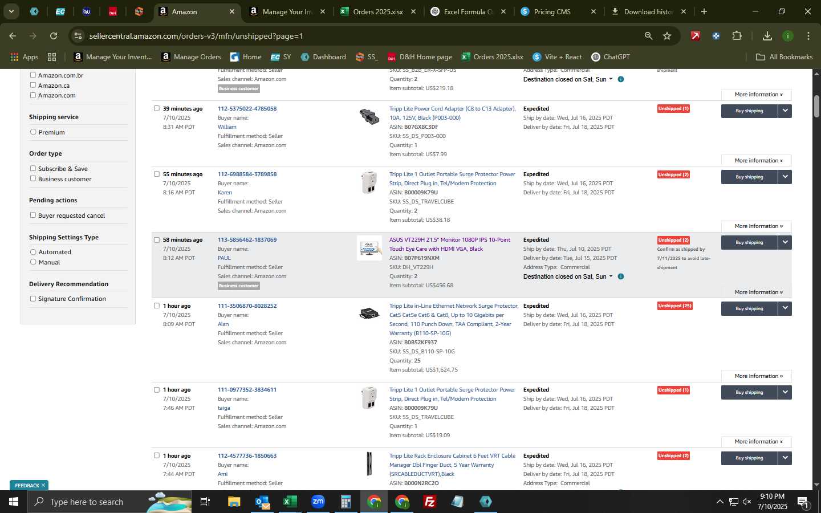This screenshot has height=513, width=821.
Task: Select Manual shipping settings radio
Action: [x=33, y=262]
